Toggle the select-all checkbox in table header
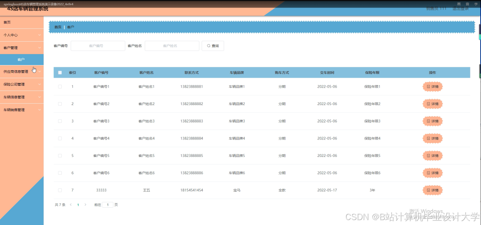Image resolution: width=481 pixels, height=225 pixels. [x=60, y=73]
